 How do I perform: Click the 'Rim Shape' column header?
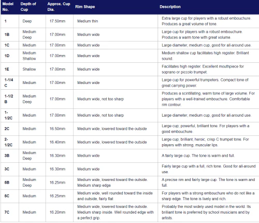pyautogui.click(x=85, y=7)
